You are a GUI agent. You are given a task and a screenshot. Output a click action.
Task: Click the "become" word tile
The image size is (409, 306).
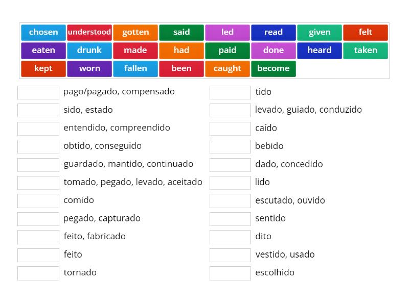pyautogui.click(x=273, y=68)
